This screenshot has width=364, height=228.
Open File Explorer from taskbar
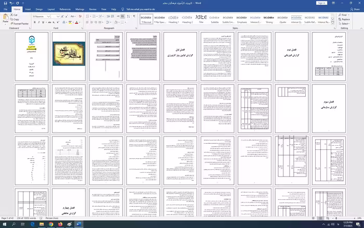click(x=42, y=224)
